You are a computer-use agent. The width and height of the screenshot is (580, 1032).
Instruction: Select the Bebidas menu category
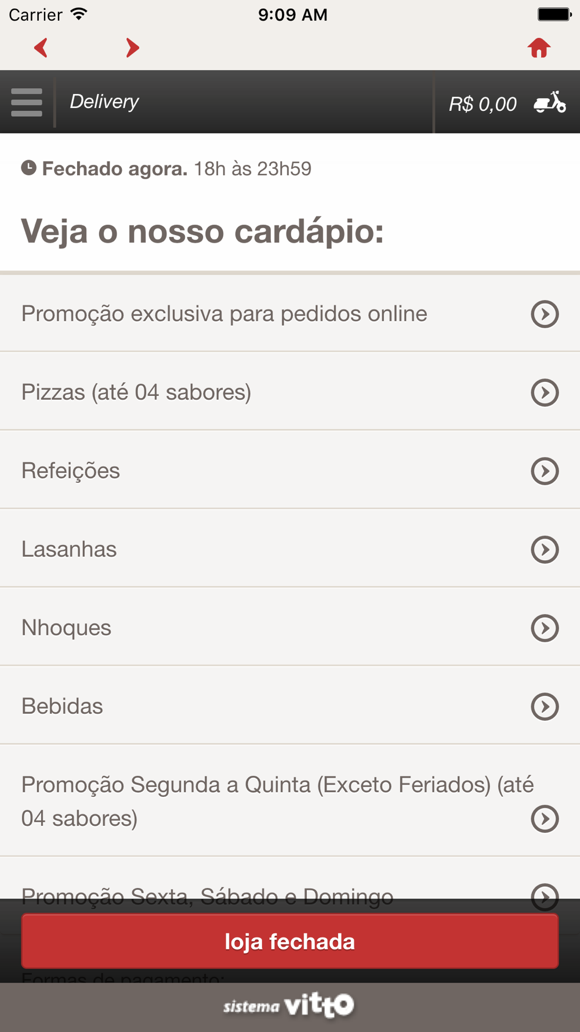[63, 706]
